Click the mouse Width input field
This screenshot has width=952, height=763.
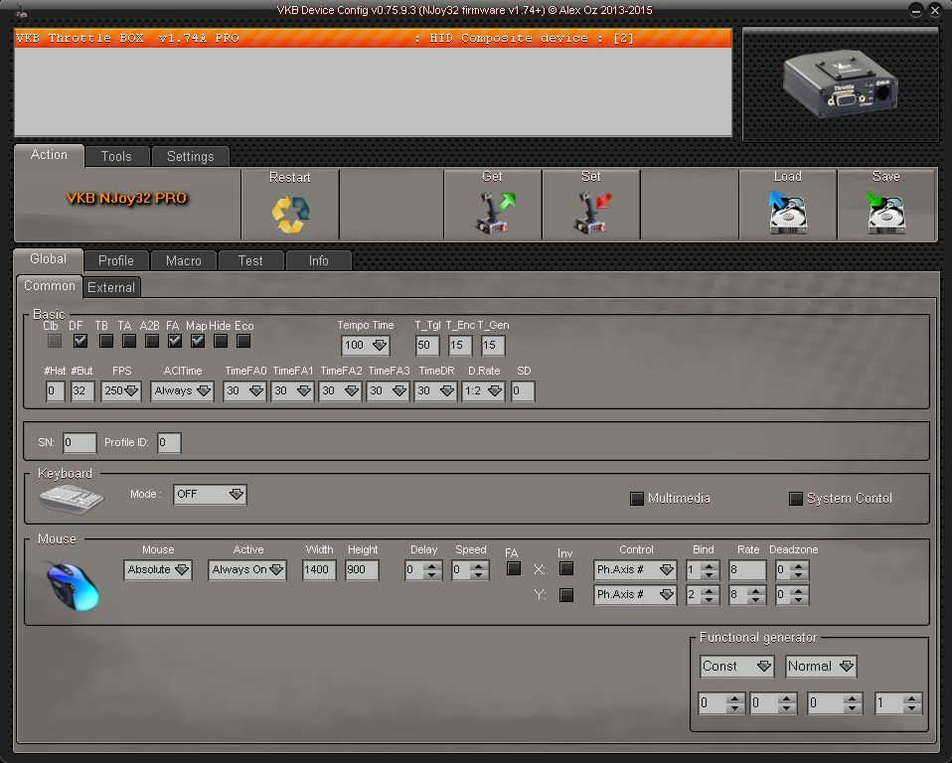tap(319, 570)
